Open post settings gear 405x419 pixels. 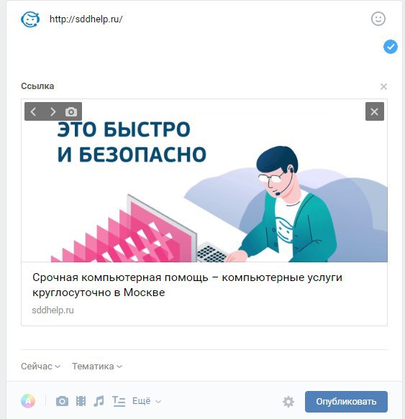288,402
